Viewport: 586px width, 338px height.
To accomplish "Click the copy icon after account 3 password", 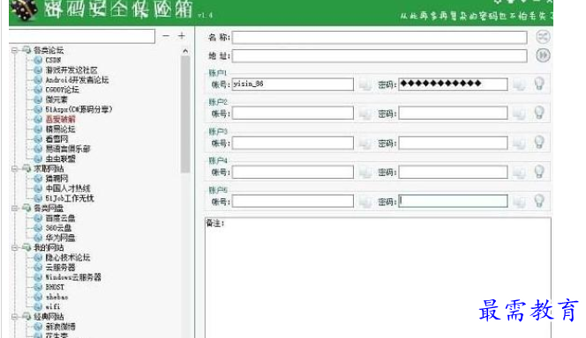I will pyautogui.click(x=519, y=143).
